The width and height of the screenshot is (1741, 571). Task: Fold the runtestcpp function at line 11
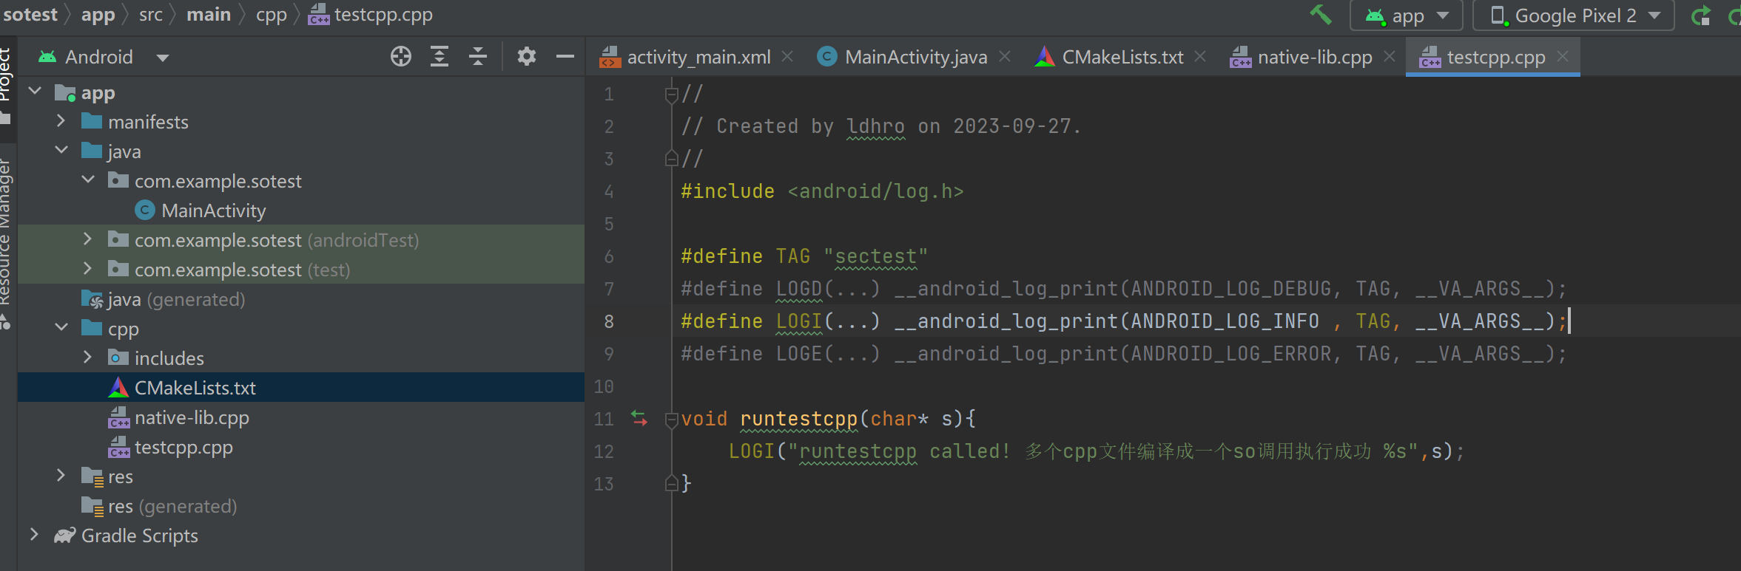point(671,419)
